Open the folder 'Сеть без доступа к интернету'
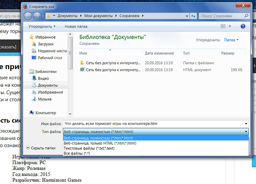 tap(113, 63)
